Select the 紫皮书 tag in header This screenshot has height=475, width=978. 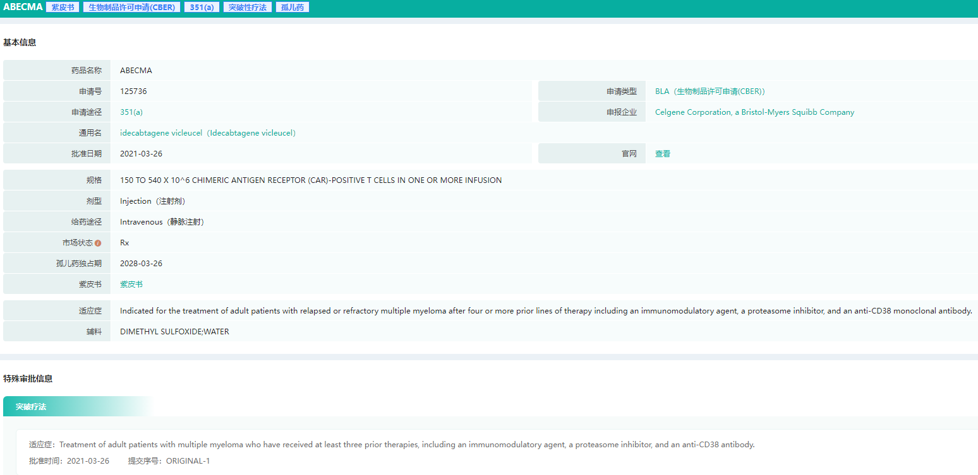(63, 8)
